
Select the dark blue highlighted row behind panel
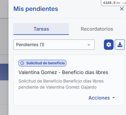click(x=4, y=72)
